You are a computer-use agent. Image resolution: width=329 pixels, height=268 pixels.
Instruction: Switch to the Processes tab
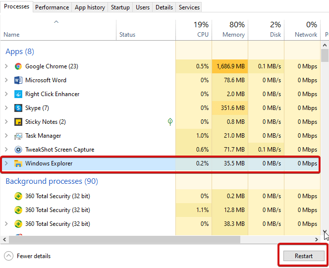point(16,6)
